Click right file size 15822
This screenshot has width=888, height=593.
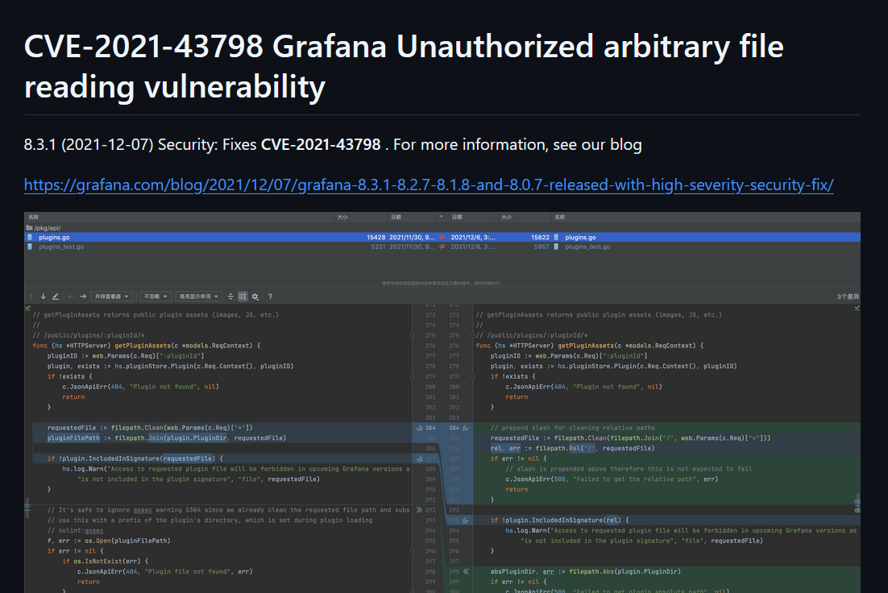tap(540, 238)
